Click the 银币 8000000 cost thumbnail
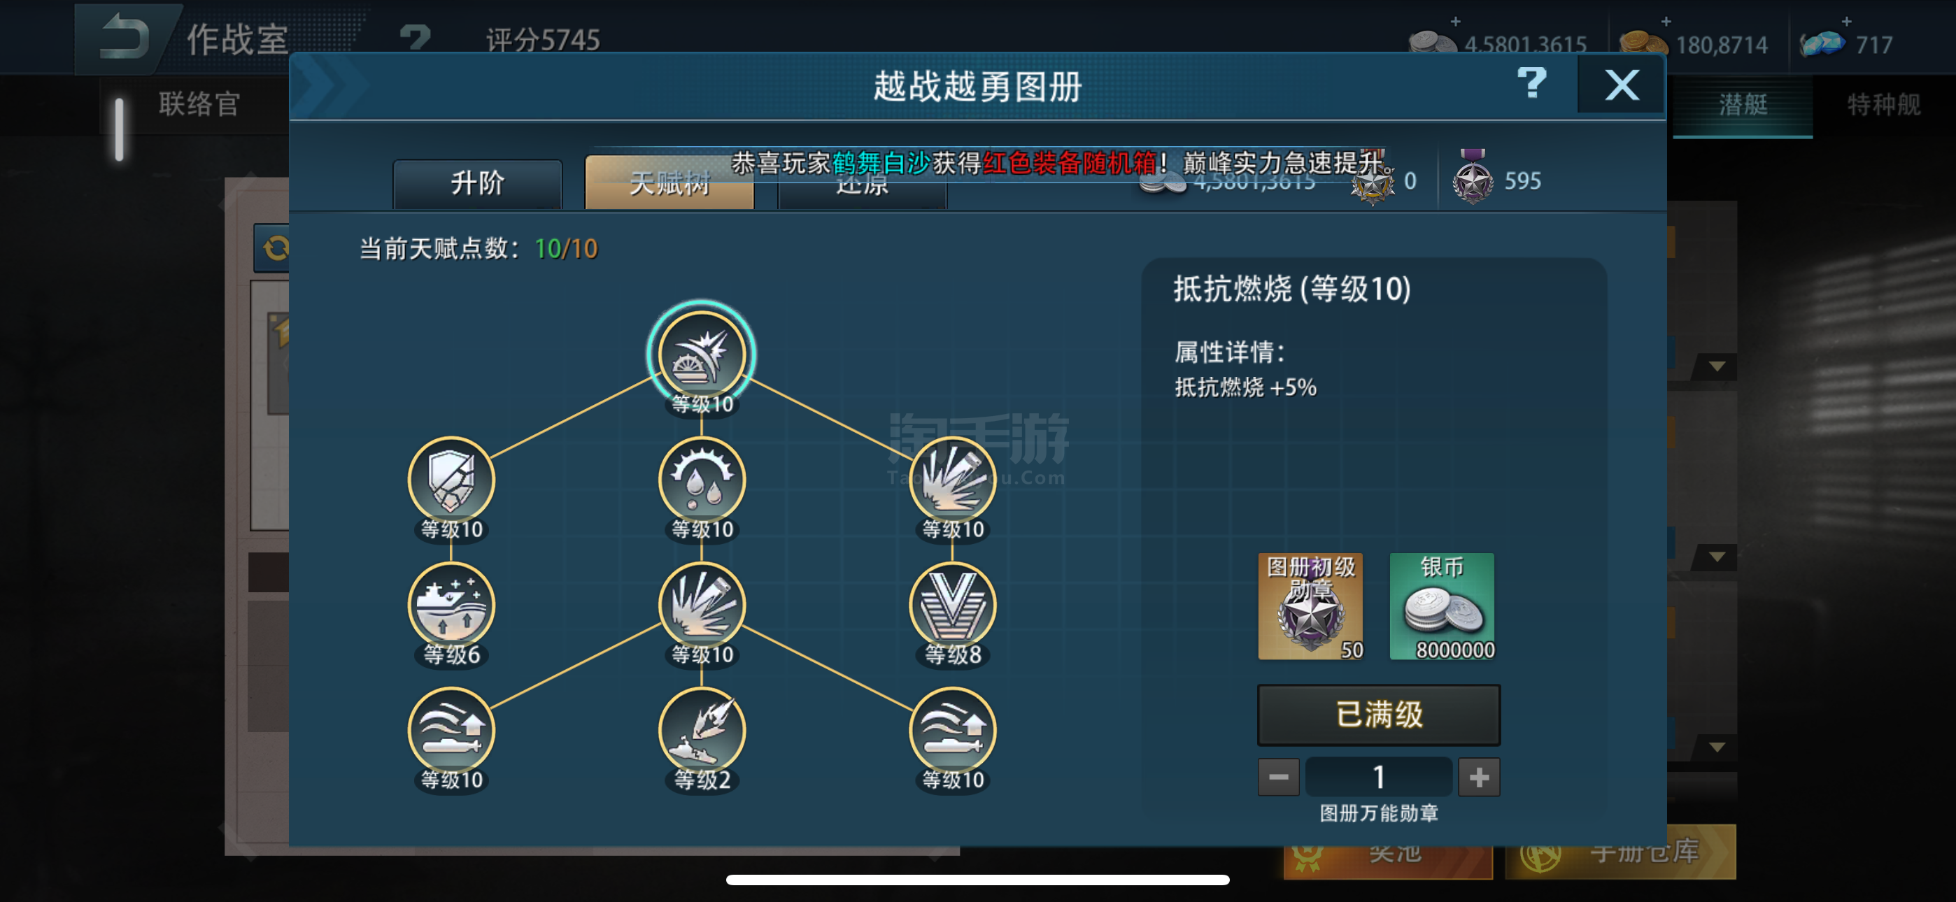 1441,606
